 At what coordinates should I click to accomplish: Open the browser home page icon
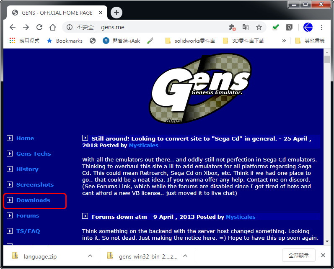tap(53, 27)
